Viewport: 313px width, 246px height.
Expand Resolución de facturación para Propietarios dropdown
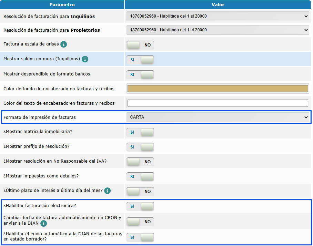point(218,30)
